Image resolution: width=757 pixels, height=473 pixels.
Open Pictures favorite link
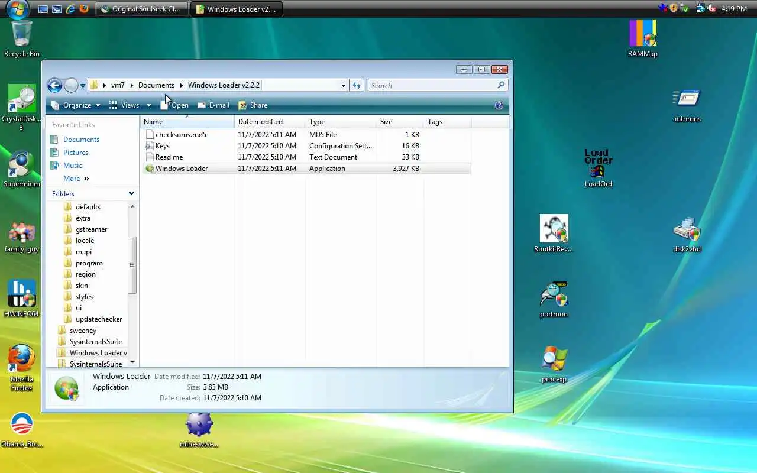pos(76,153)
